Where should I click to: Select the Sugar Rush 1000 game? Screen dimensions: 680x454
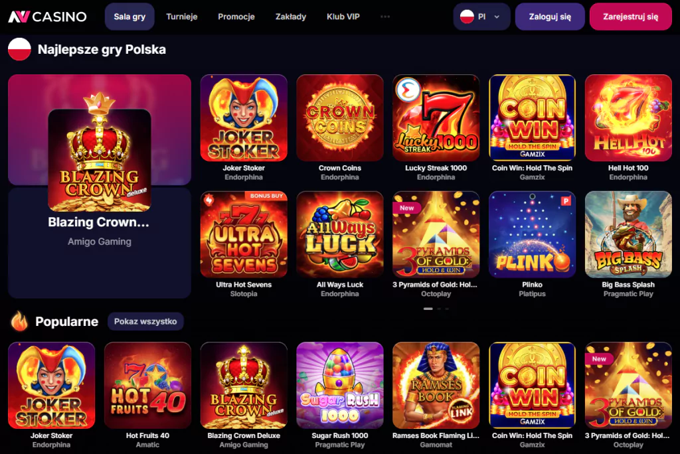click(x=340, y=386)
